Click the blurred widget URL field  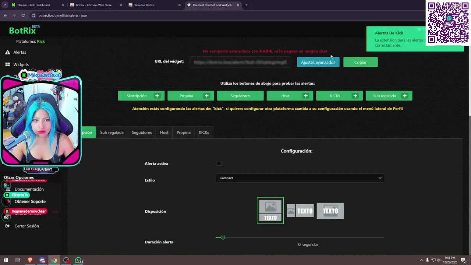coord(241,62)
